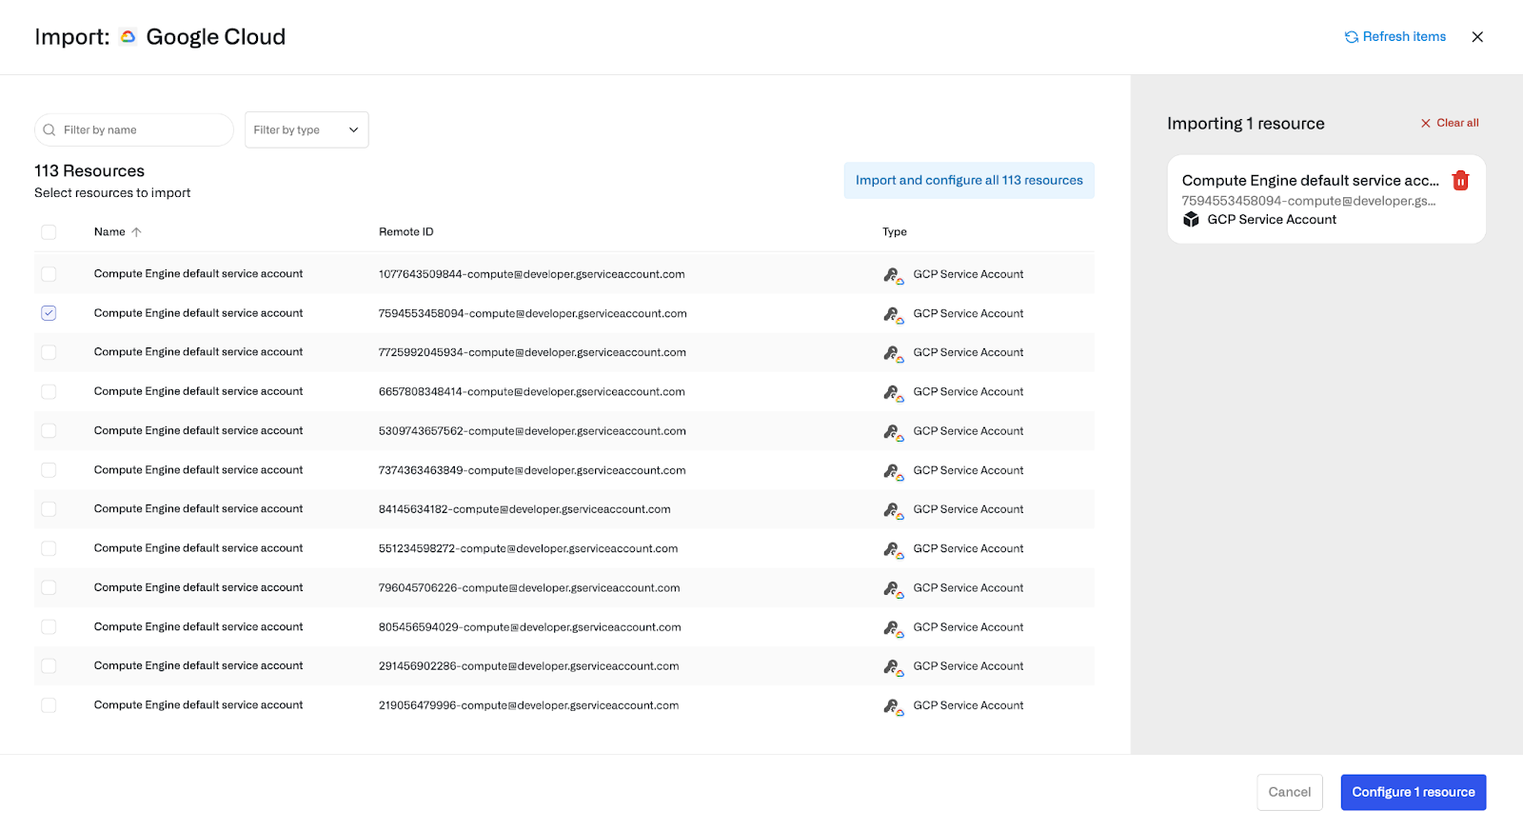Image resolution: width=1523 pixels, height=830 pixels.
Task: Uncheck the row for 7594553458094-compute account
Action: 49,313
